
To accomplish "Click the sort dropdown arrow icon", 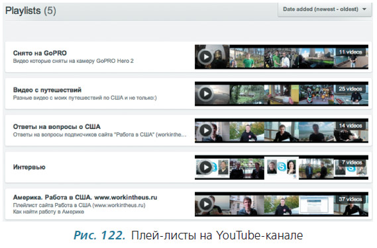I will point(364,9).
